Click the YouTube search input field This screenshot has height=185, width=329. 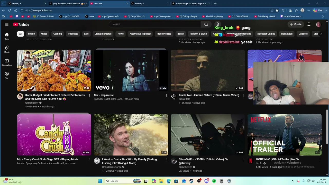(155, 24)
